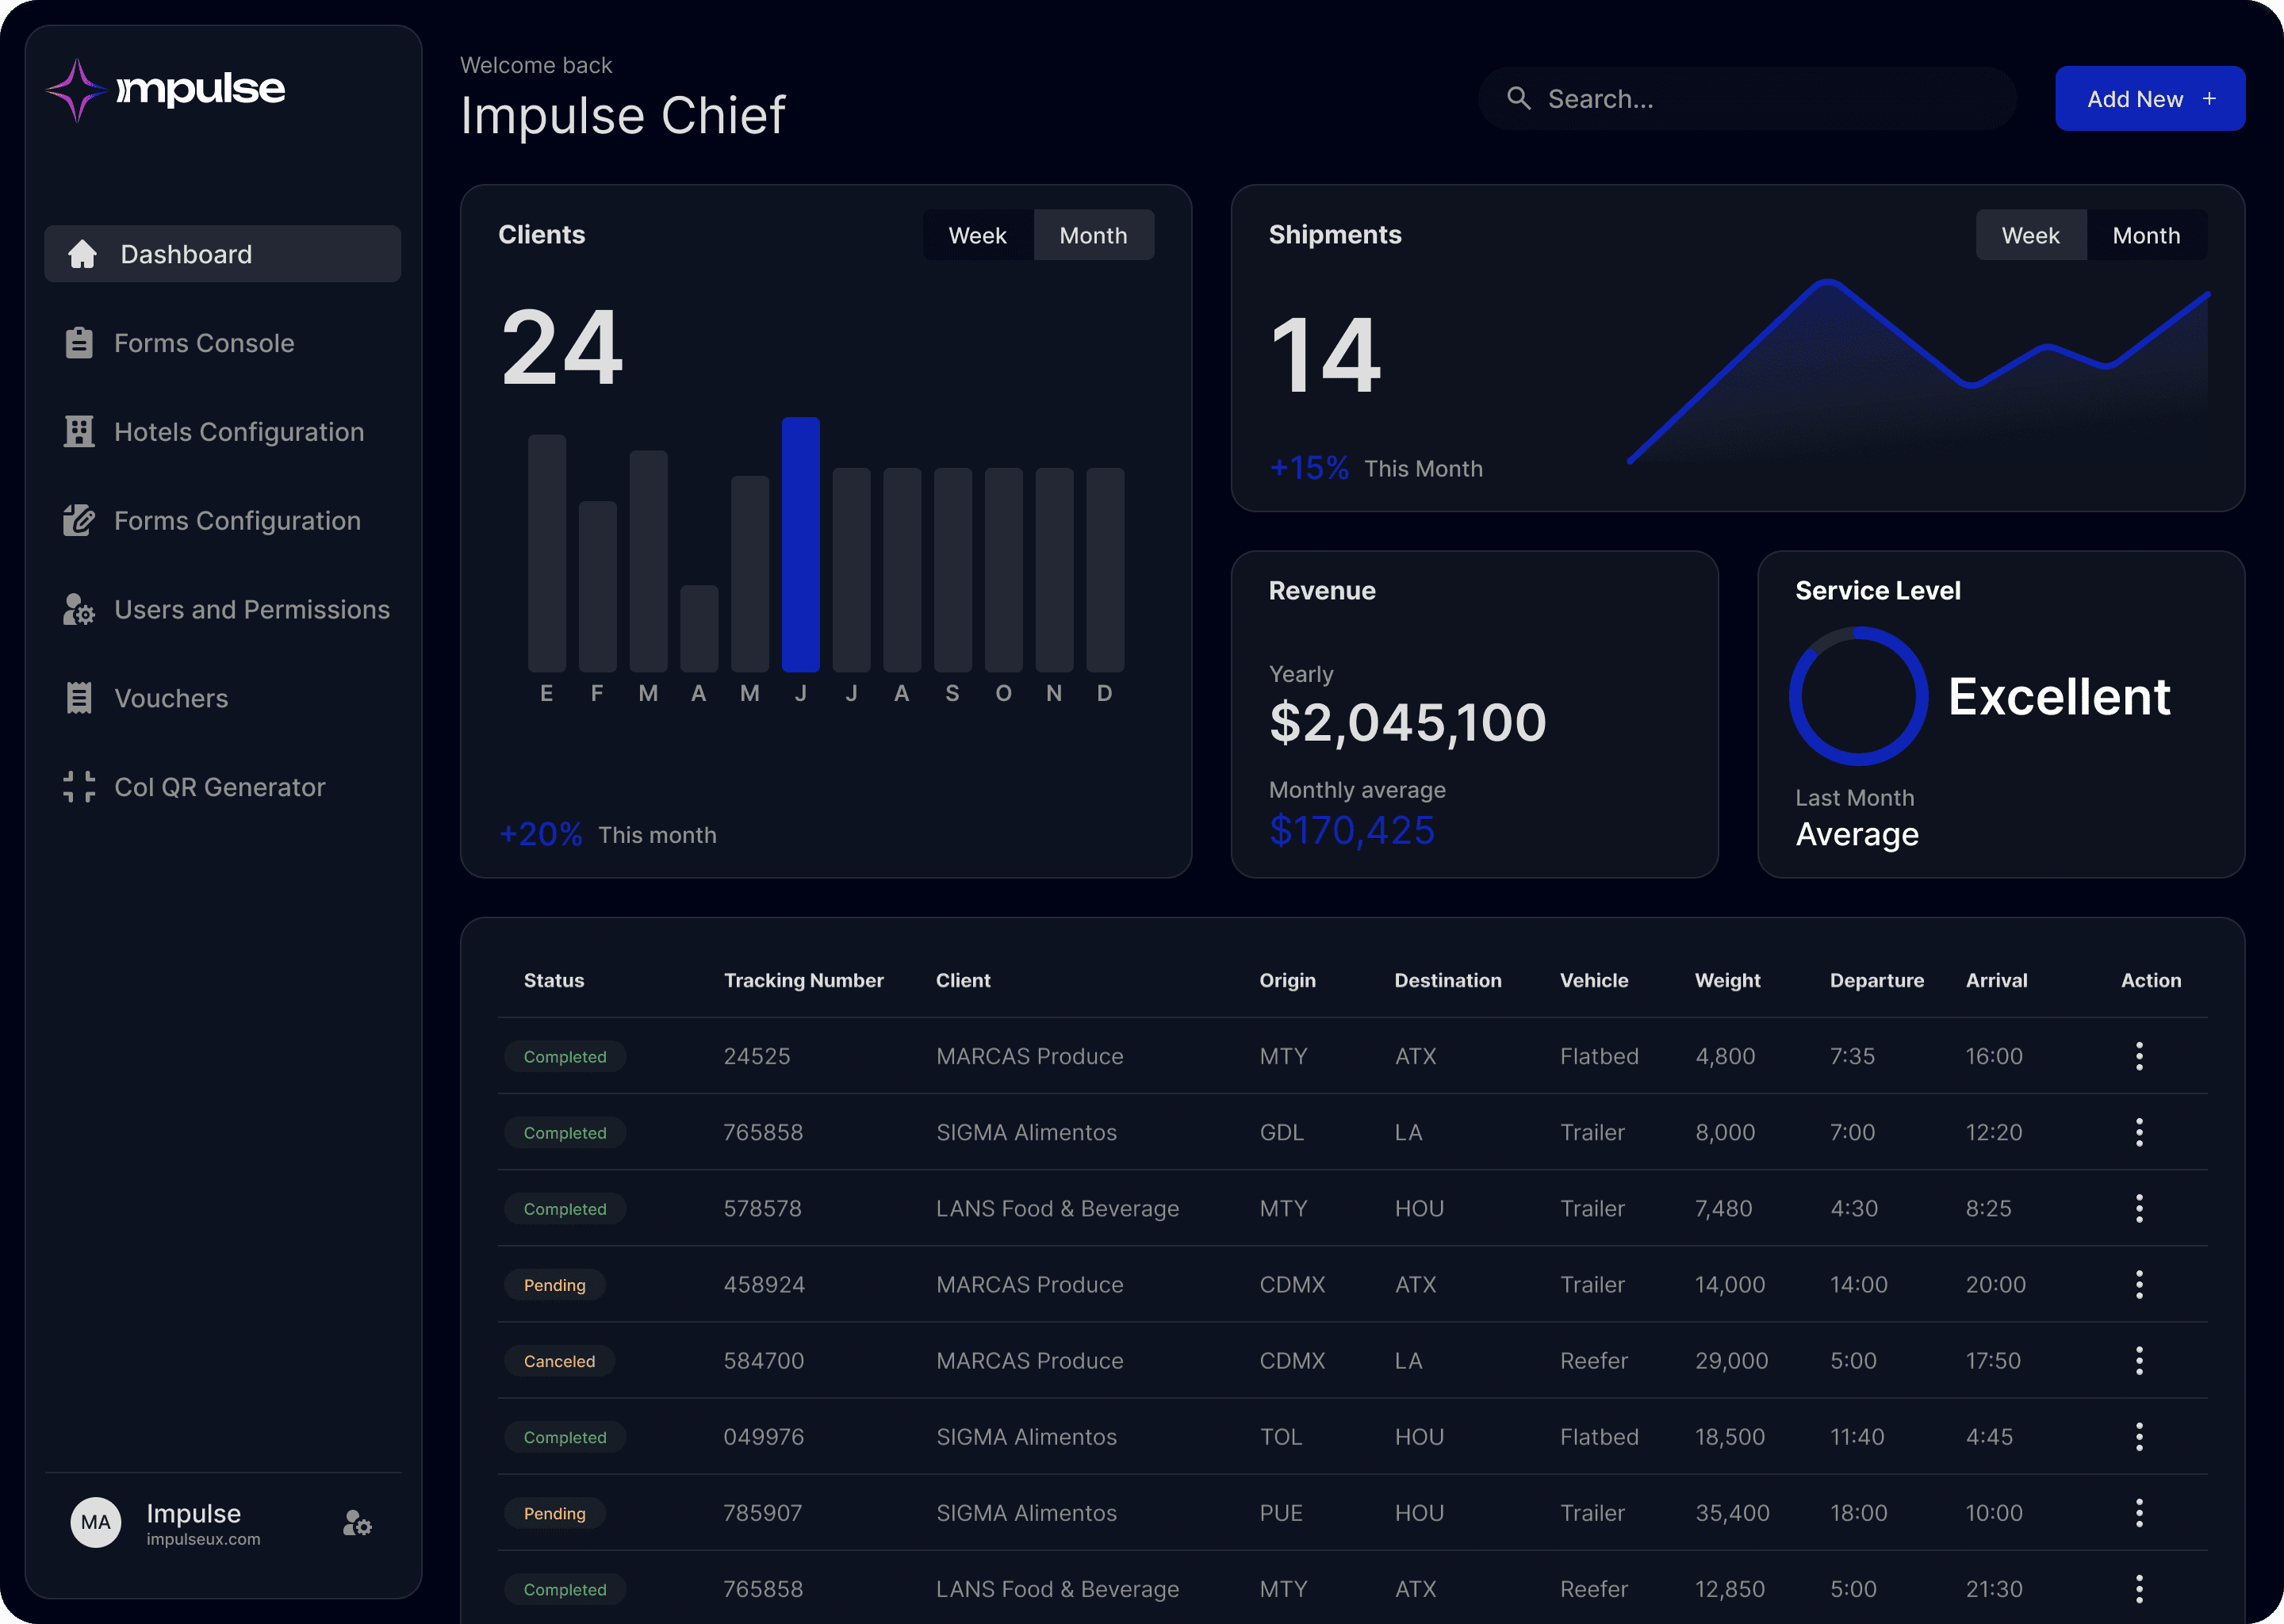Click weight value 35,400

(1732, 1513)
